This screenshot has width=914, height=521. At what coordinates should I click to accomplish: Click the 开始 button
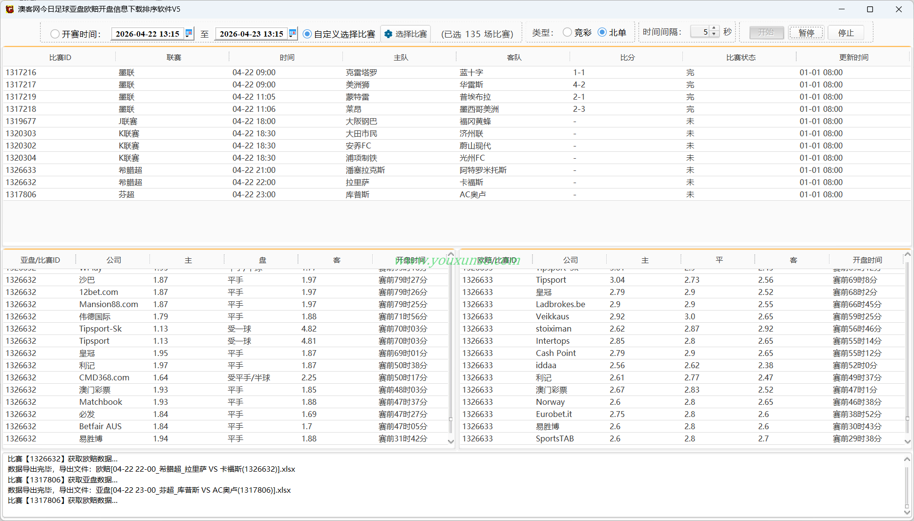(766, 33)
